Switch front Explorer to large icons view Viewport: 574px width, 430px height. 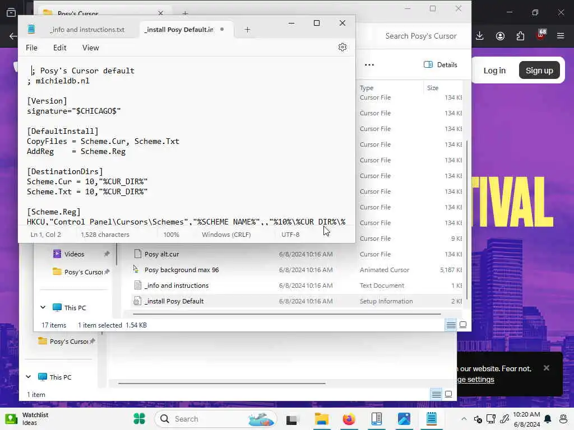tap(462, 325)
